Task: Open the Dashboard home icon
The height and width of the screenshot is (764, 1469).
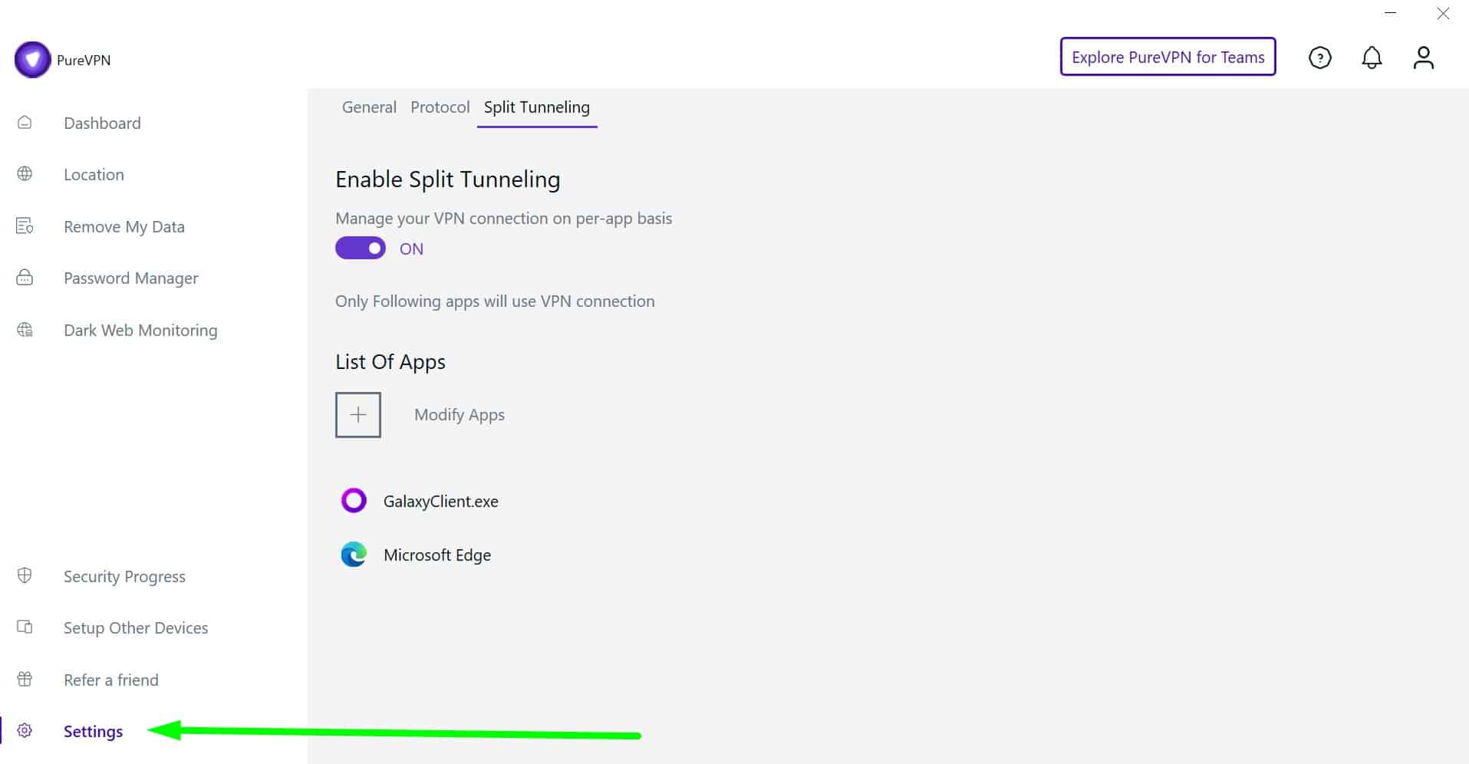Action: point(25,123)
